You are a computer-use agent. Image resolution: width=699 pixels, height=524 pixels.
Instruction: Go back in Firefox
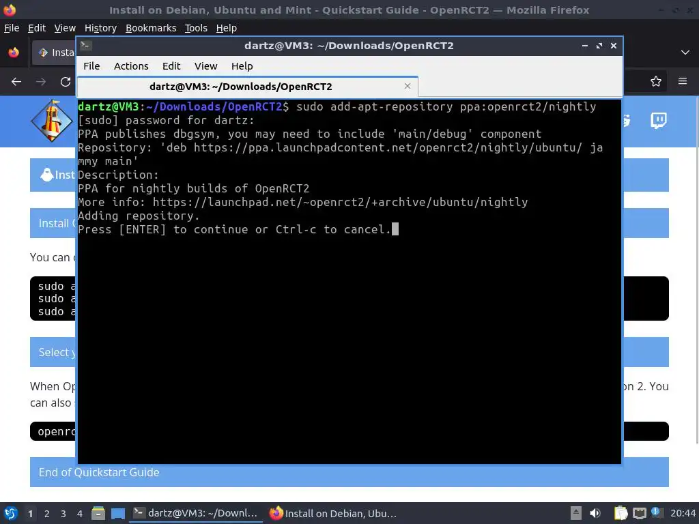point(16,82)
